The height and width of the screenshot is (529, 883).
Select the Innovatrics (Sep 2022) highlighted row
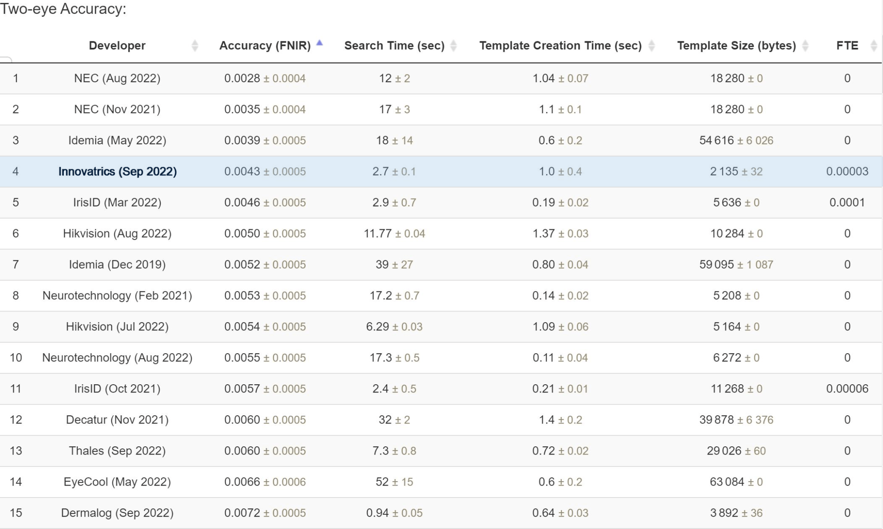pyautogui.click(x=117, y=171)
